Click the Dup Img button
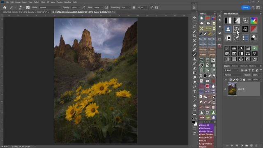This screenshot has height=148, width=263. 203,49
